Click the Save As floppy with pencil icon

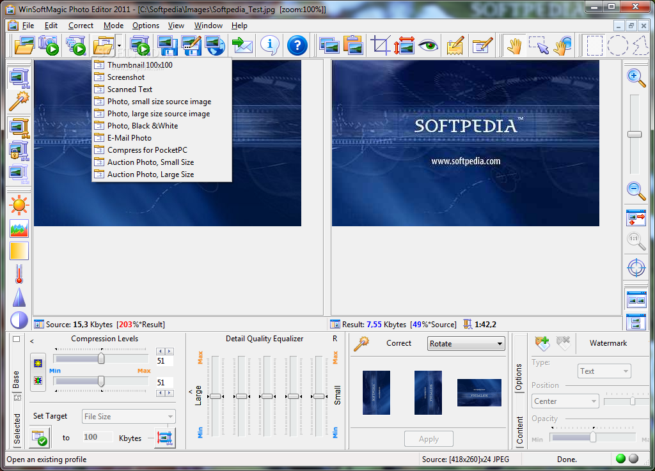tap(191, 45)
